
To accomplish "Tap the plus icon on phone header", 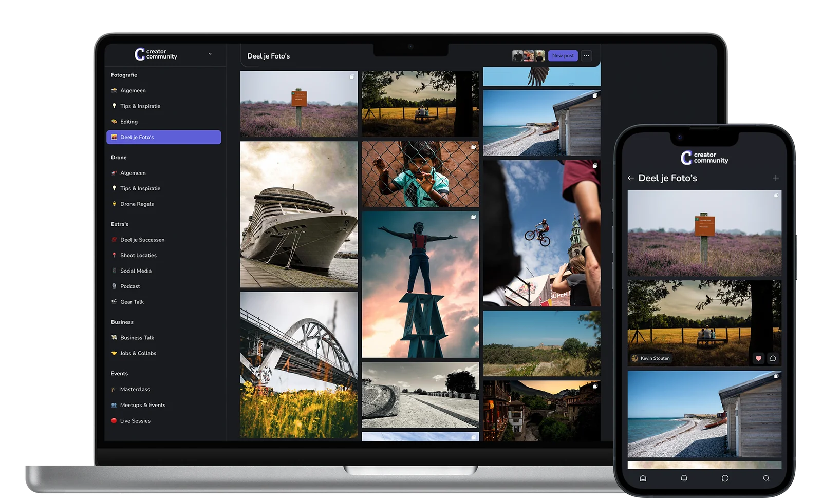I will [x=776, y=178].
